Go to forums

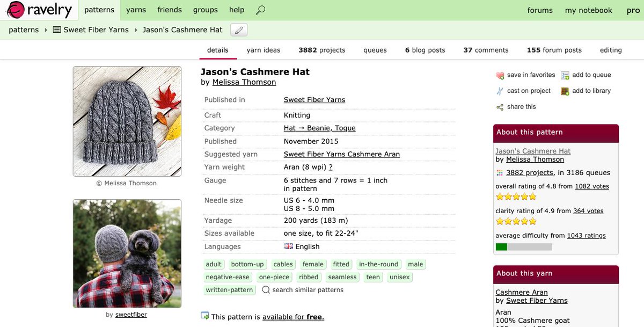click(540, 11)
